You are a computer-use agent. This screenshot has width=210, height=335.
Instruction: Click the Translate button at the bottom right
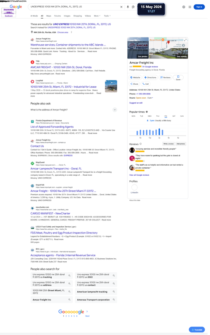(x=197, y=330)
